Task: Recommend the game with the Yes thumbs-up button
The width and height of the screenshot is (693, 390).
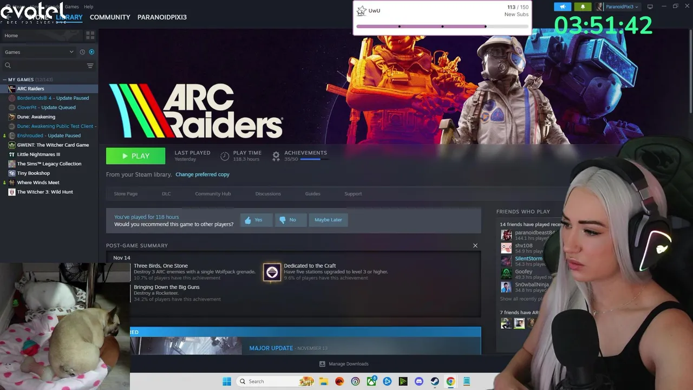Action: click(256, 220)
